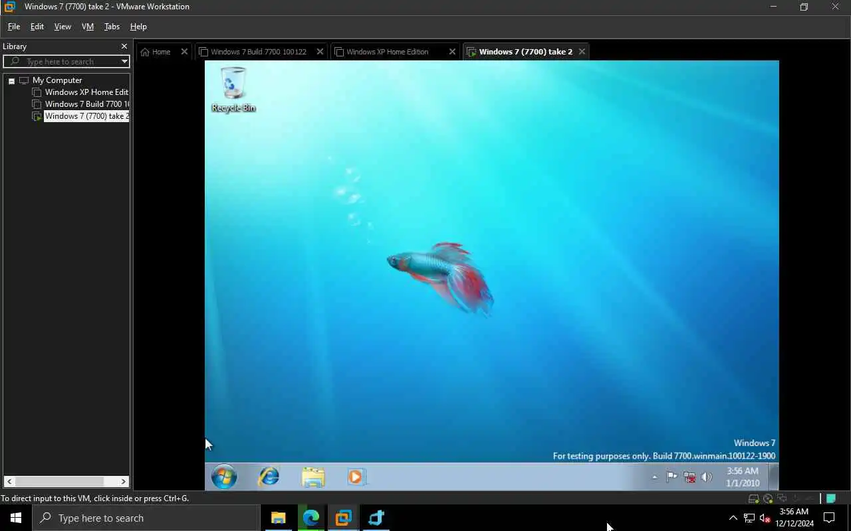The height and width of the screenshot is (531, 851).
Task: Click the guest clock showing 1/1/2010
Action: click(x=742, y=477)
